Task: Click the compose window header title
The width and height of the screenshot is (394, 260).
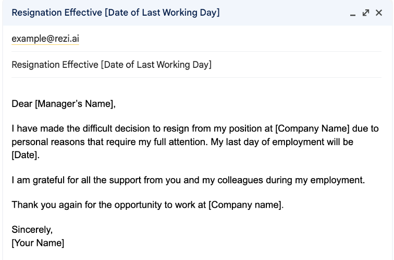Action: 115,13
